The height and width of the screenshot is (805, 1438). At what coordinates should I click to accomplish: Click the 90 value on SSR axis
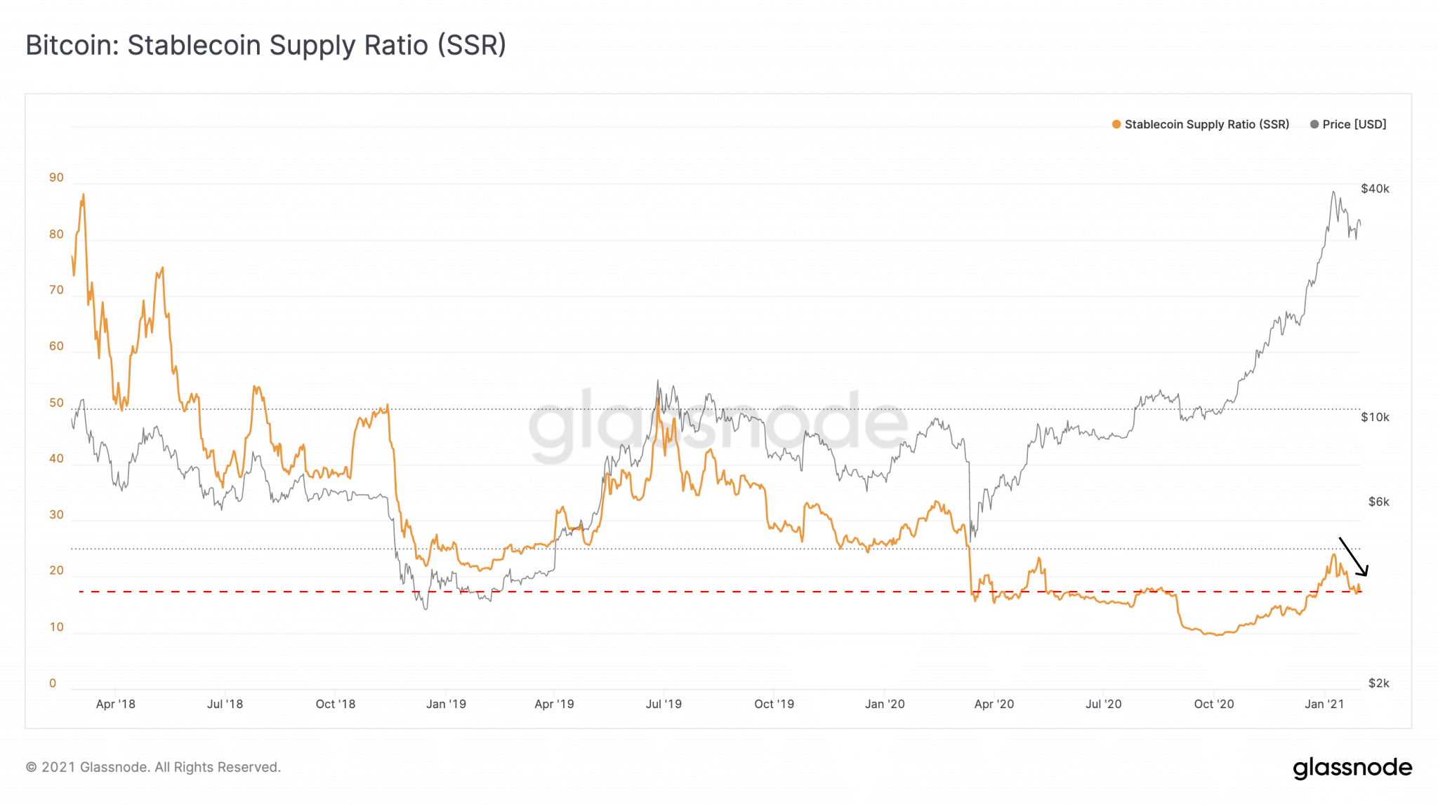(56, 178)
